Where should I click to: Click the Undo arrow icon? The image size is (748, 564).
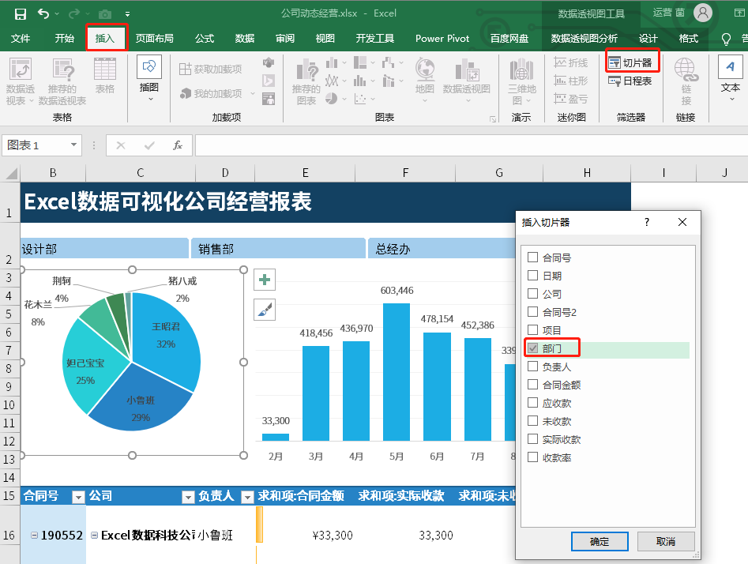[43, 13]
